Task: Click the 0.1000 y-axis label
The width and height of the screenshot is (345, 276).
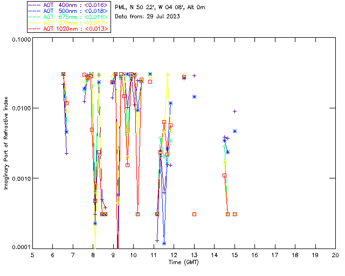Action: pyautogui.click(x=22, y=39)
